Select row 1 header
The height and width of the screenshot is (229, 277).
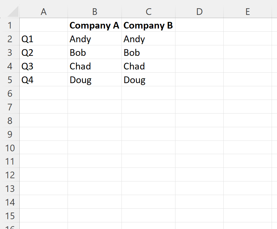pos(10,25)
